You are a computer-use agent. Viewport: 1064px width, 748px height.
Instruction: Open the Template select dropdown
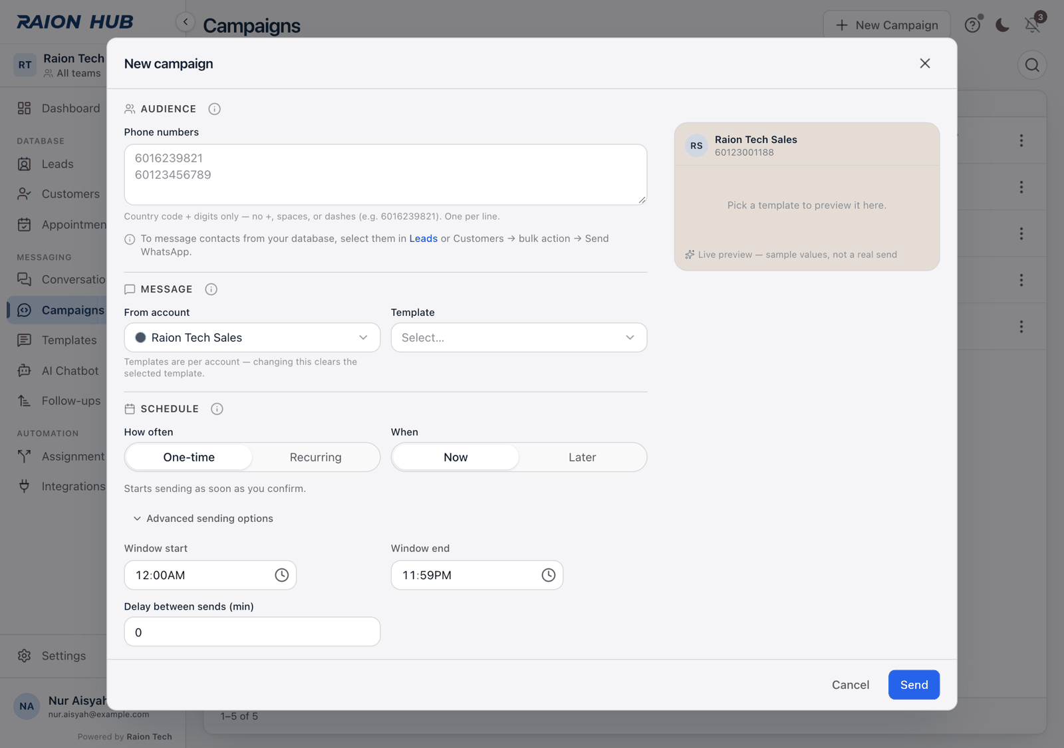click(x=519, y=338)
